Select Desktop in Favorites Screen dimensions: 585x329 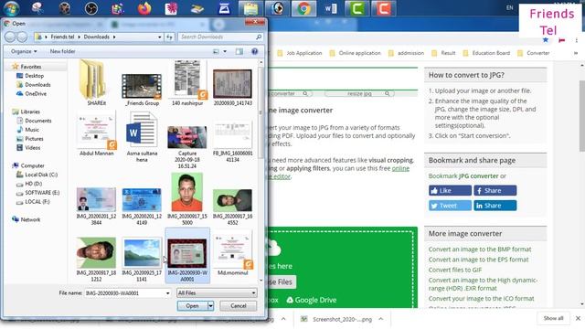(30, 76)
